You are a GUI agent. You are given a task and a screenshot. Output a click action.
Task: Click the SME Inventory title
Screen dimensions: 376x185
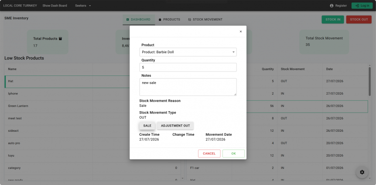[x=16, y=18]
